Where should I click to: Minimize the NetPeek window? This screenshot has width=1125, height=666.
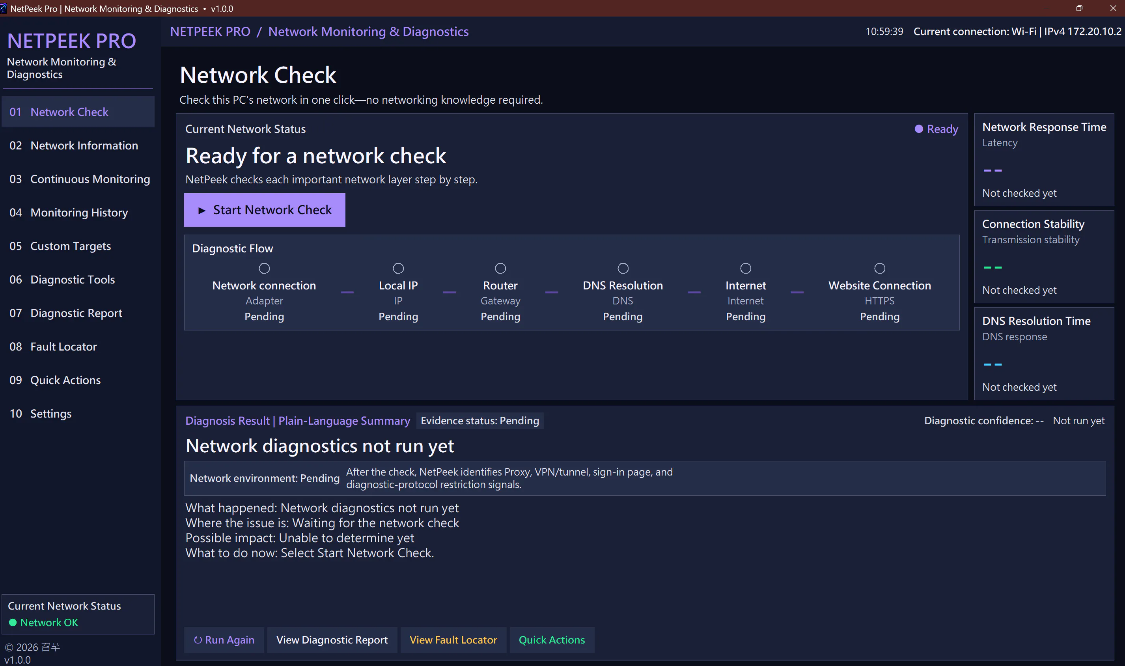click(1046, 8)
